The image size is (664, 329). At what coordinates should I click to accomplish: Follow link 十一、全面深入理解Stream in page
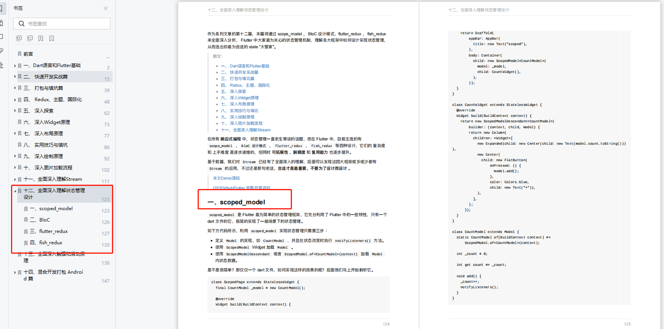point(246,130)
